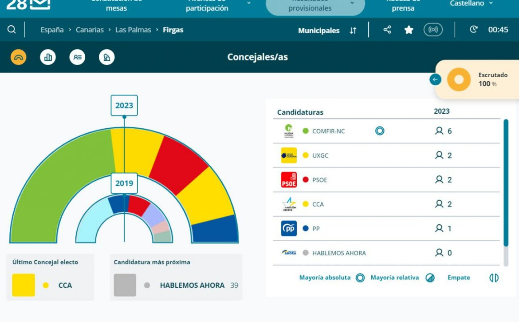Click the Empate legend label
The image size is (519, 322).
click(x=458, y=278)
